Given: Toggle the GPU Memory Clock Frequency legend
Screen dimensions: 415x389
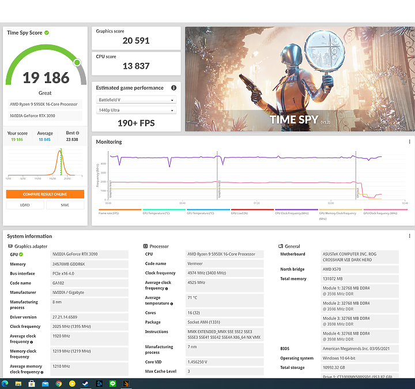Looking at the screenshot, I should point(341,214).
